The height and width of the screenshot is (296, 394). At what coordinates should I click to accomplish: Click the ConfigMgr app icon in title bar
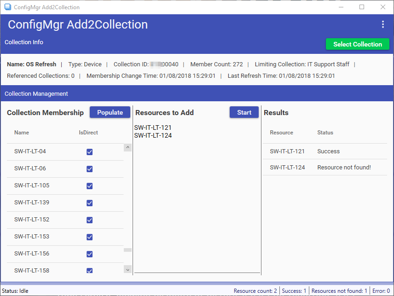click(8, 7)
